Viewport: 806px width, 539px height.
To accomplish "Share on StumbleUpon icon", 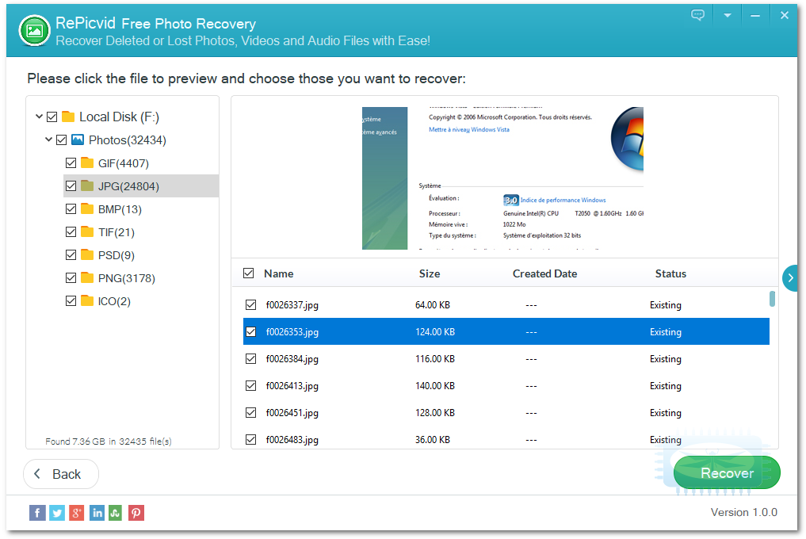I will tap(116, 513).
